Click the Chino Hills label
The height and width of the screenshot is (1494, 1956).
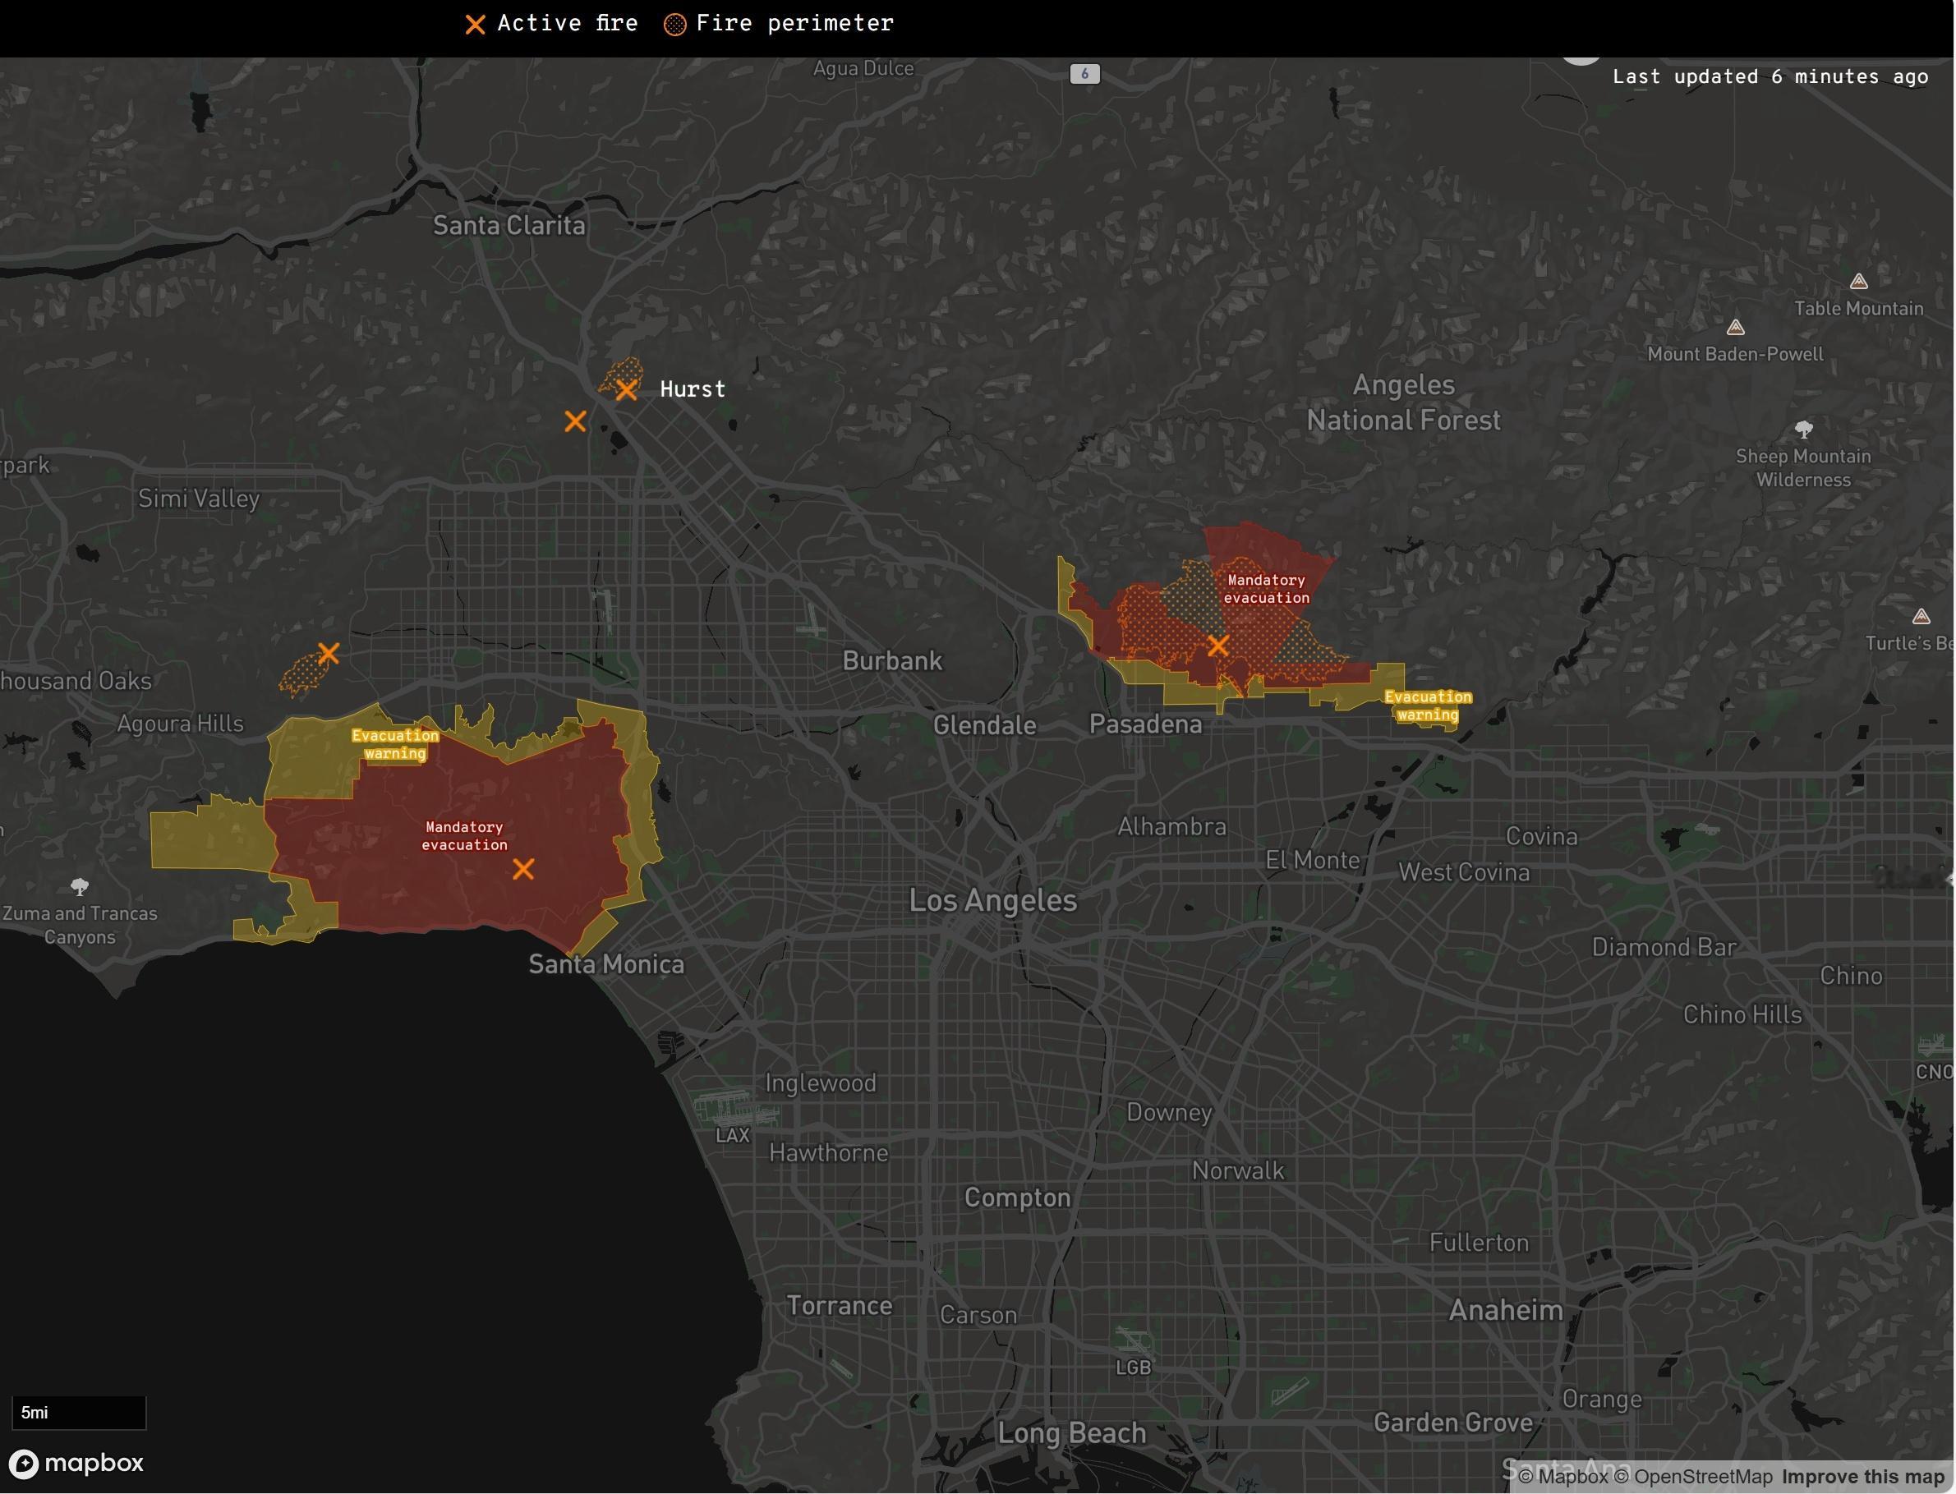click(x=1742, y=1014)
